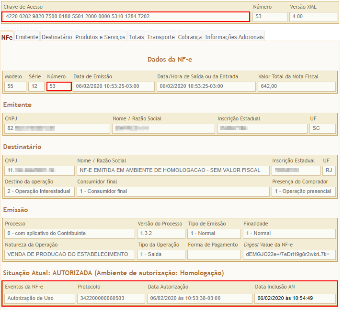Click the Data de Emissão field
Screen dimensions: 343x310
click(x=114, y=86)
